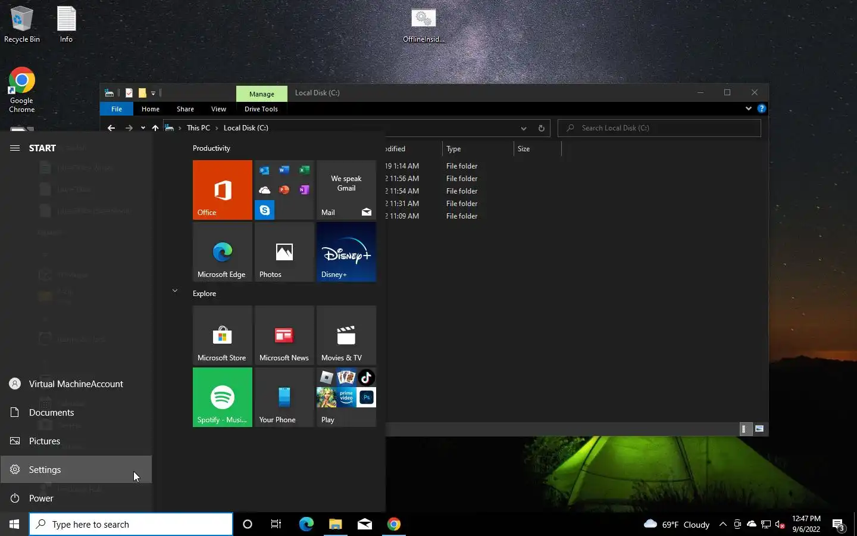This screenshot has width=857, height=536.
Task: Open the PowerPoint icon in Office group tile
Action: click(x=284, y=190)
